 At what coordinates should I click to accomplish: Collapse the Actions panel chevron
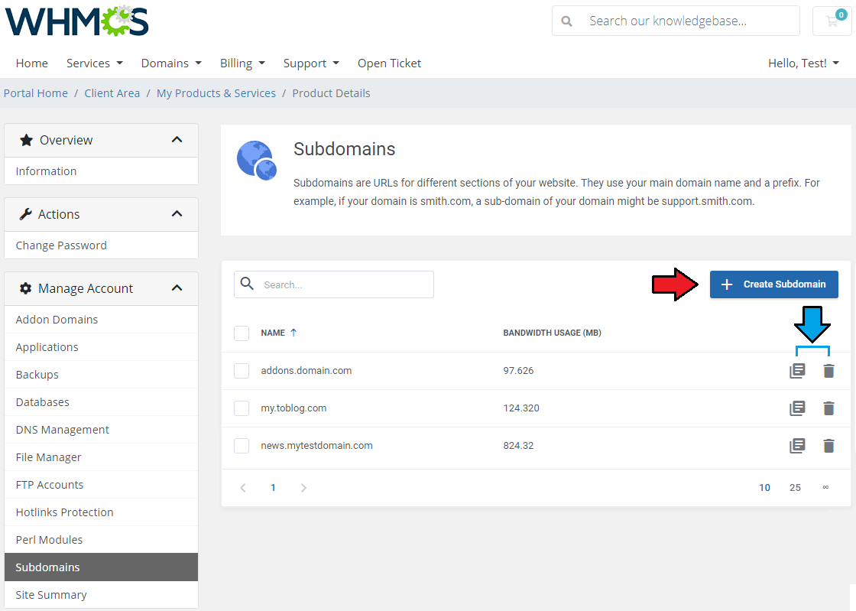(x=177, y=214)
